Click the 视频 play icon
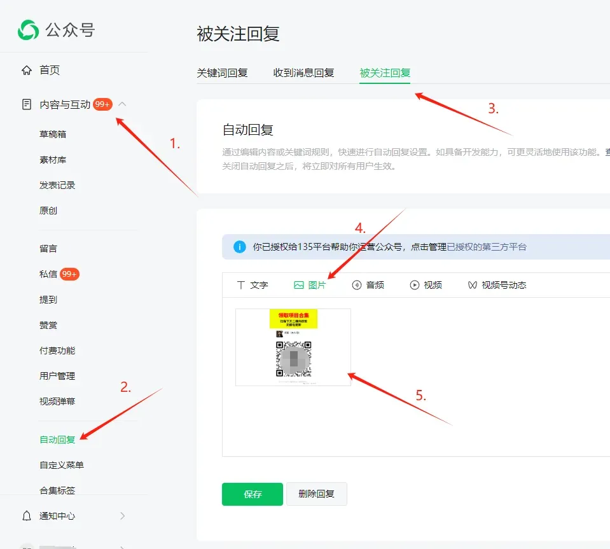 coord(415,285)
